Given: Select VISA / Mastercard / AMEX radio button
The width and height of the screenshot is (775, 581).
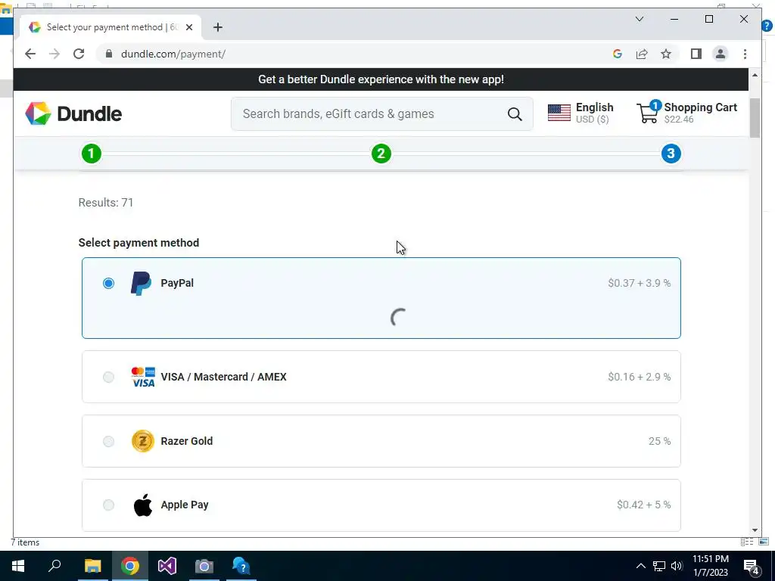Looking at the screenshot, I should click(x=108, y=377).
